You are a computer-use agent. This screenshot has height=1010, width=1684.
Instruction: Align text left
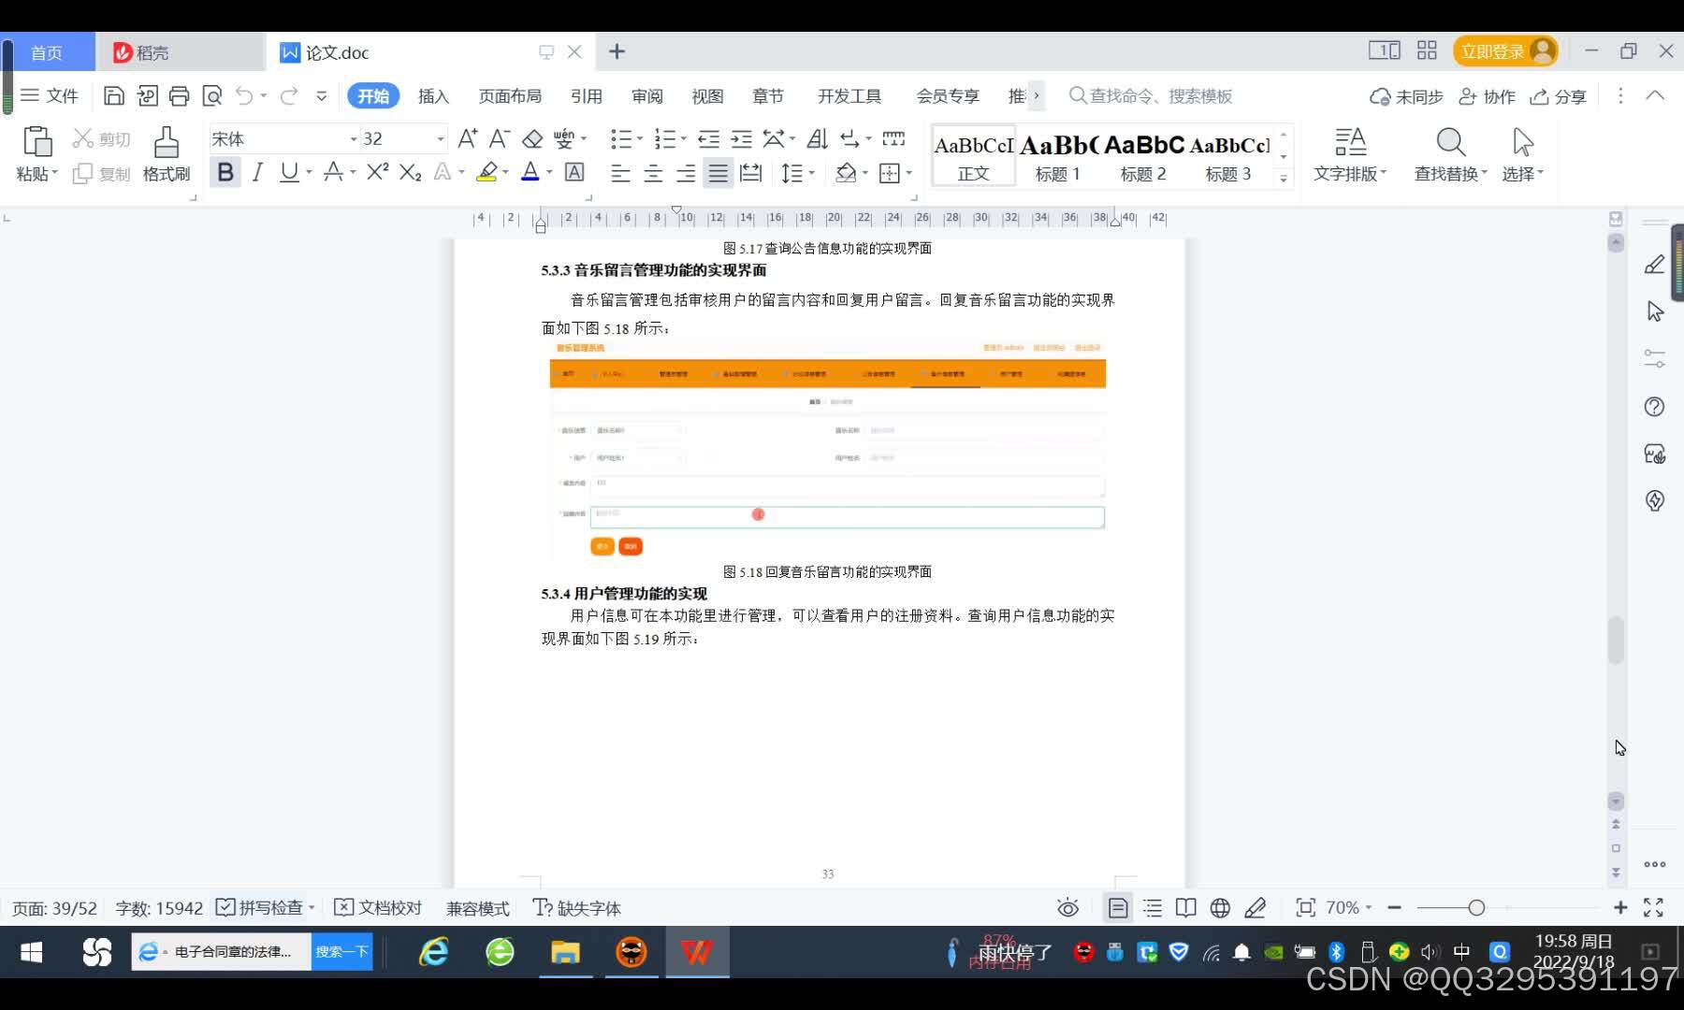tap(620, 173)
